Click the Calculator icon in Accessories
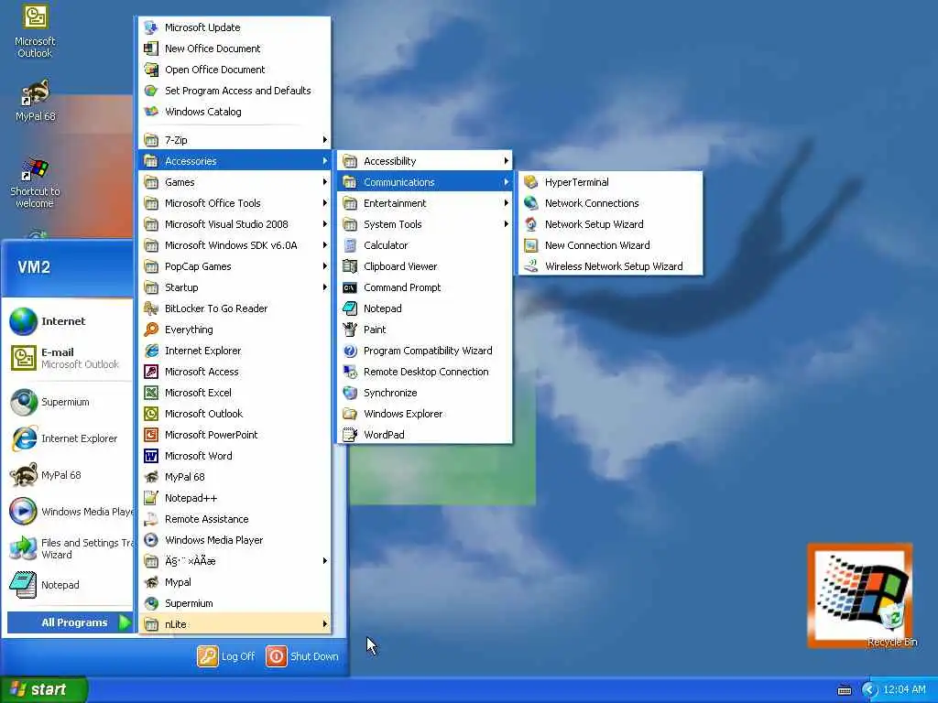938x703 pixels. point(350,245)
